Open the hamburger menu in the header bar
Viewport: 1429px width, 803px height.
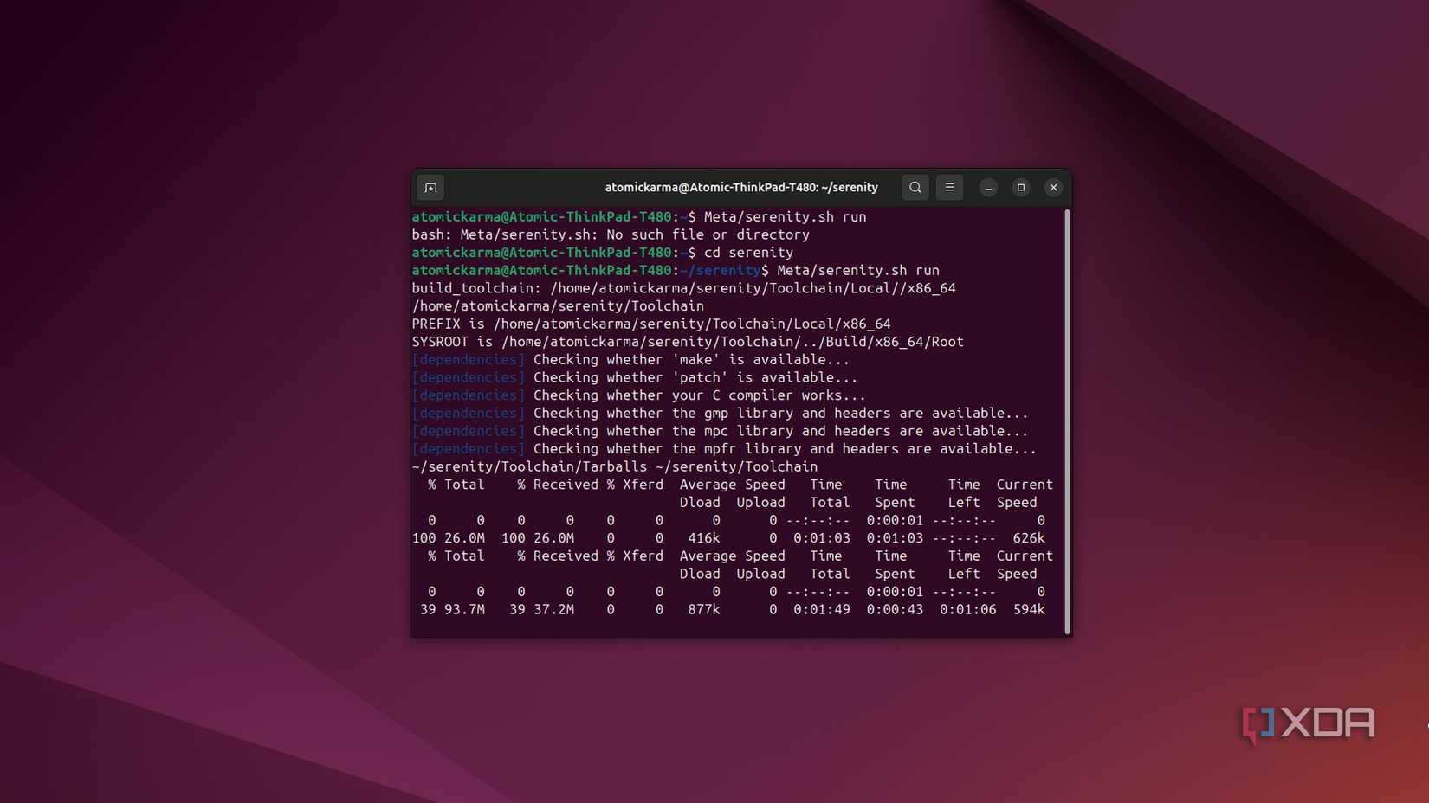point(949,187)
